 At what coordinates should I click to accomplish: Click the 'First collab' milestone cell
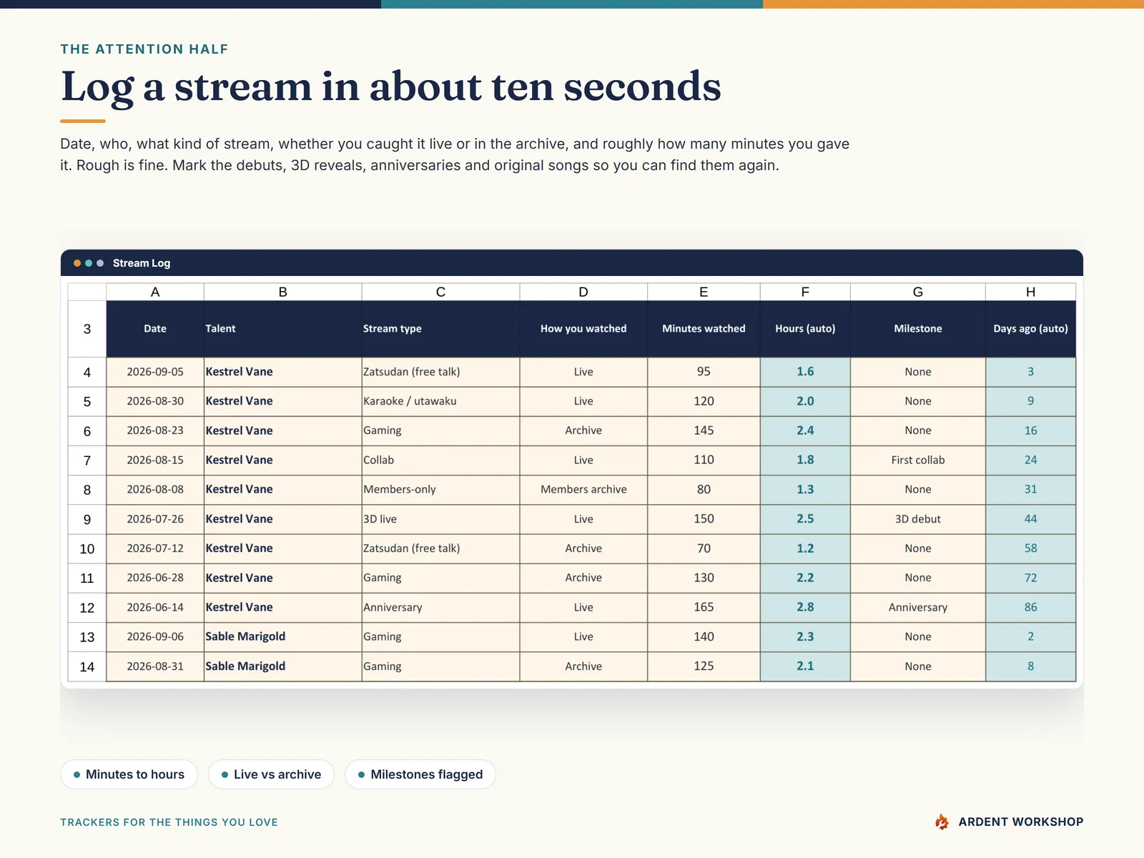pyautogui.click(x=918, y=460)
